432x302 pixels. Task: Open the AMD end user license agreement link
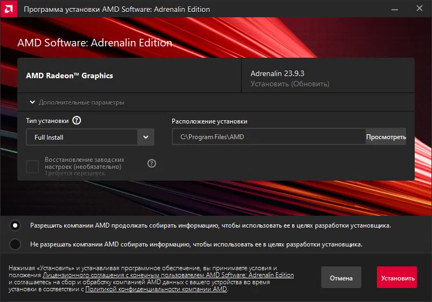(168, 275)
